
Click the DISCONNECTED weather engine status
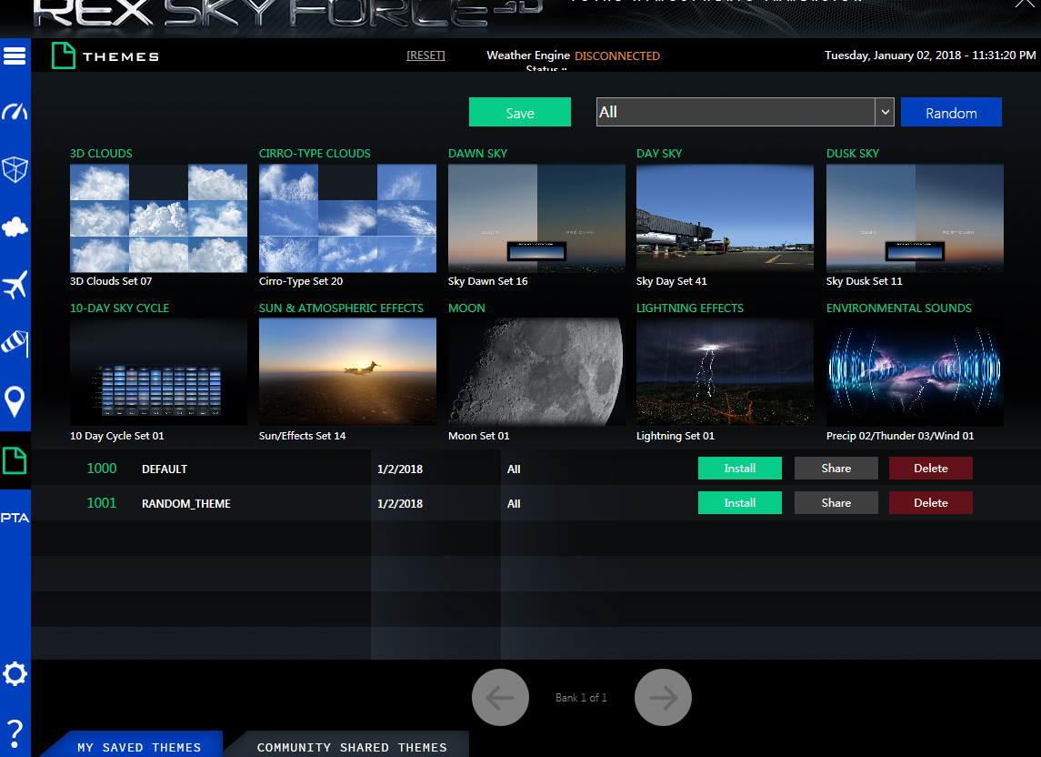[617, 56]
